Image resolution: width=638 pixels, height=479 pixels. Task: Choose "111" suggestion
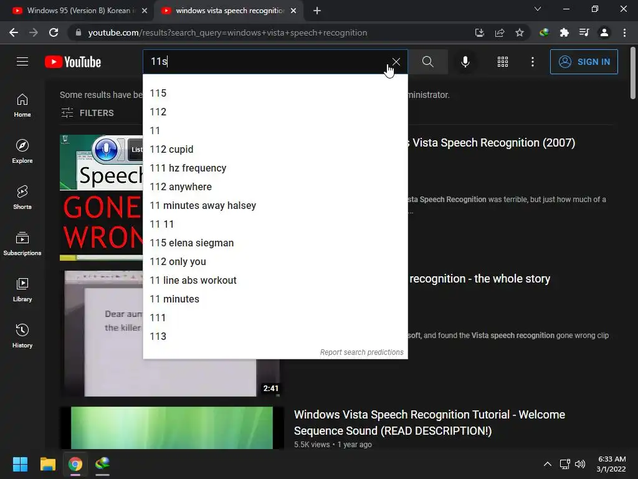pyautogui.click(x=275, y=318)
